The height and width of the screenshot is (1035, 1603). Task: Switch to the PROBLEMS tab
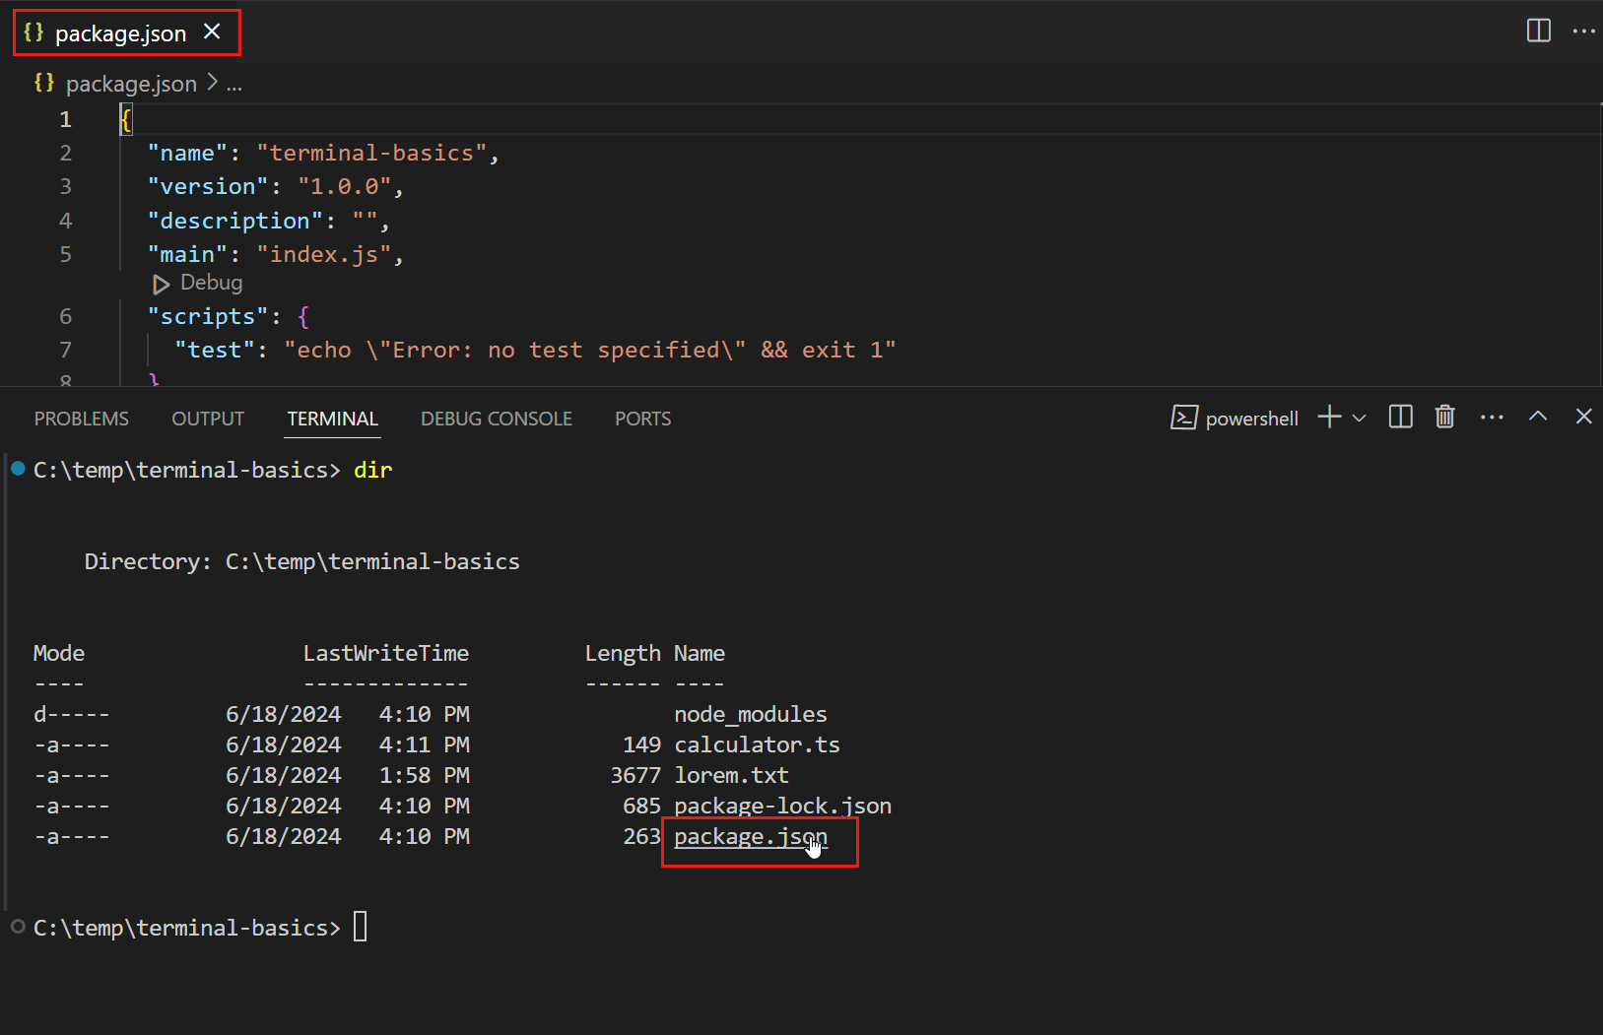pos(82,418)
